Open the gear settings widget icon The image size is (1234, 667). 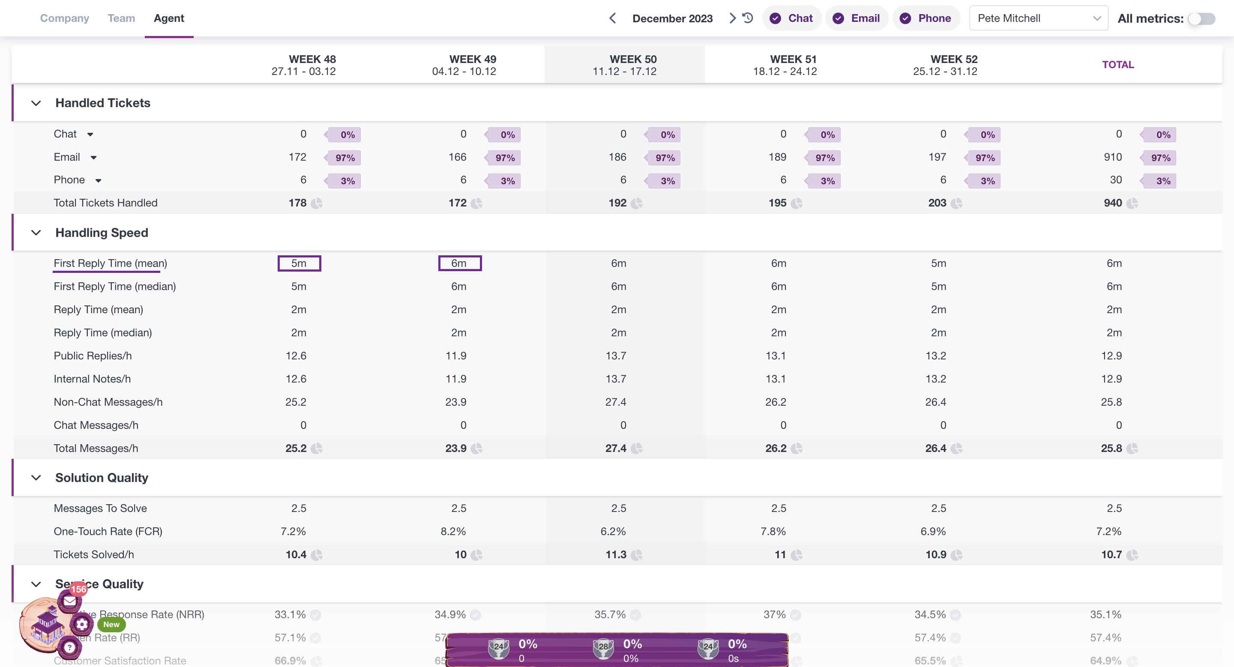[82, 624]
